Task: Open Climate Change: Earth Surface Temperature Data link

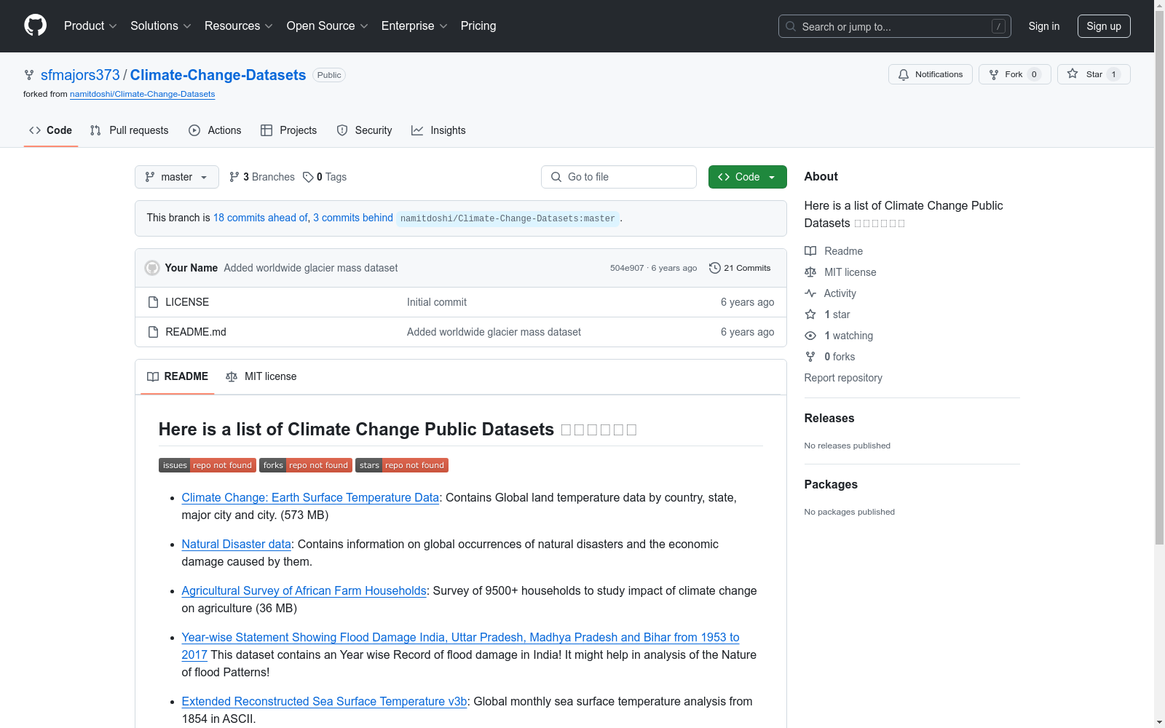Action: point(310,497)
